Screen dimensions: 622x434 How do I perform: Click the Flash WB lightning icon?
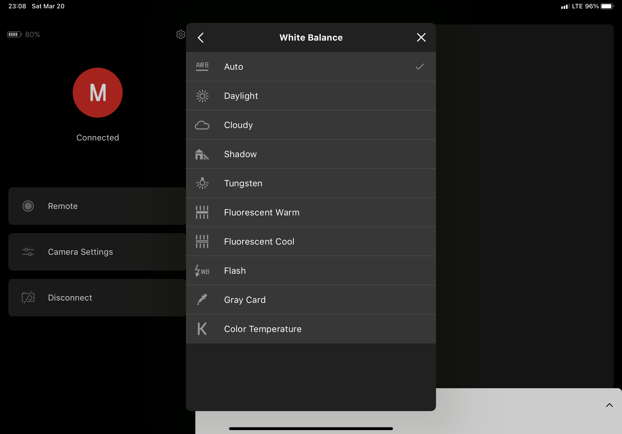(202, 271)
